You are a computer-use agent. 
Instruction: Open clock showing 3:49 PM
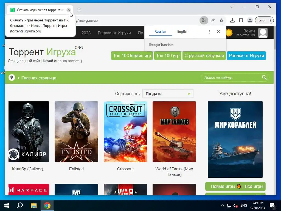257,206
